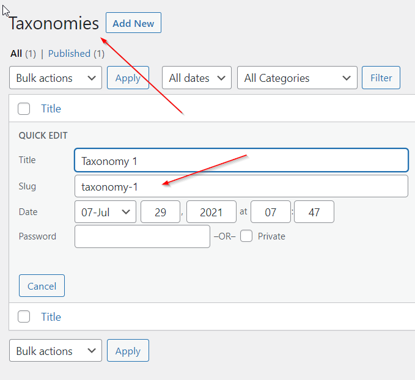
Task: Edit the year field showing 2021
Action: click(211, 212)
